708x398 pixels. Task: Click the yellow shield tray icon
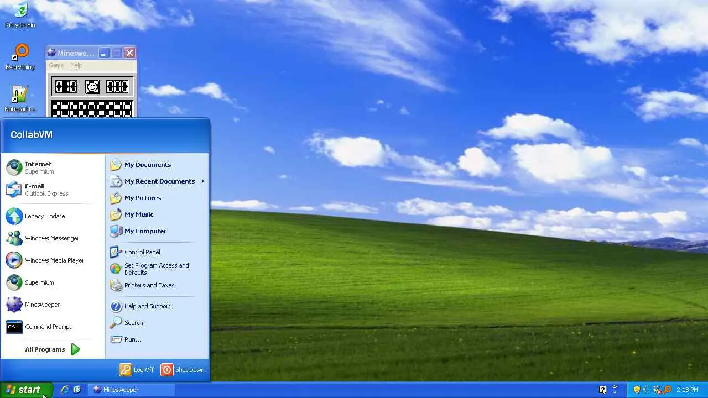(637, 390)
